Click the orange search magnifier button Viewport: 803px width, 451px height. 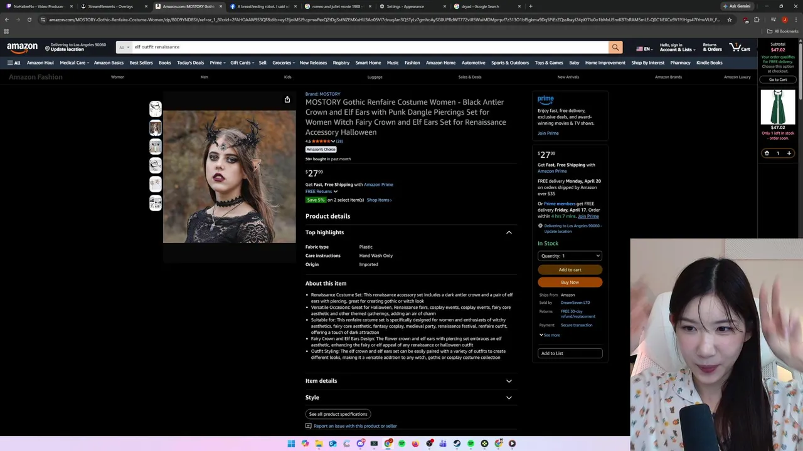click(615, 47)
